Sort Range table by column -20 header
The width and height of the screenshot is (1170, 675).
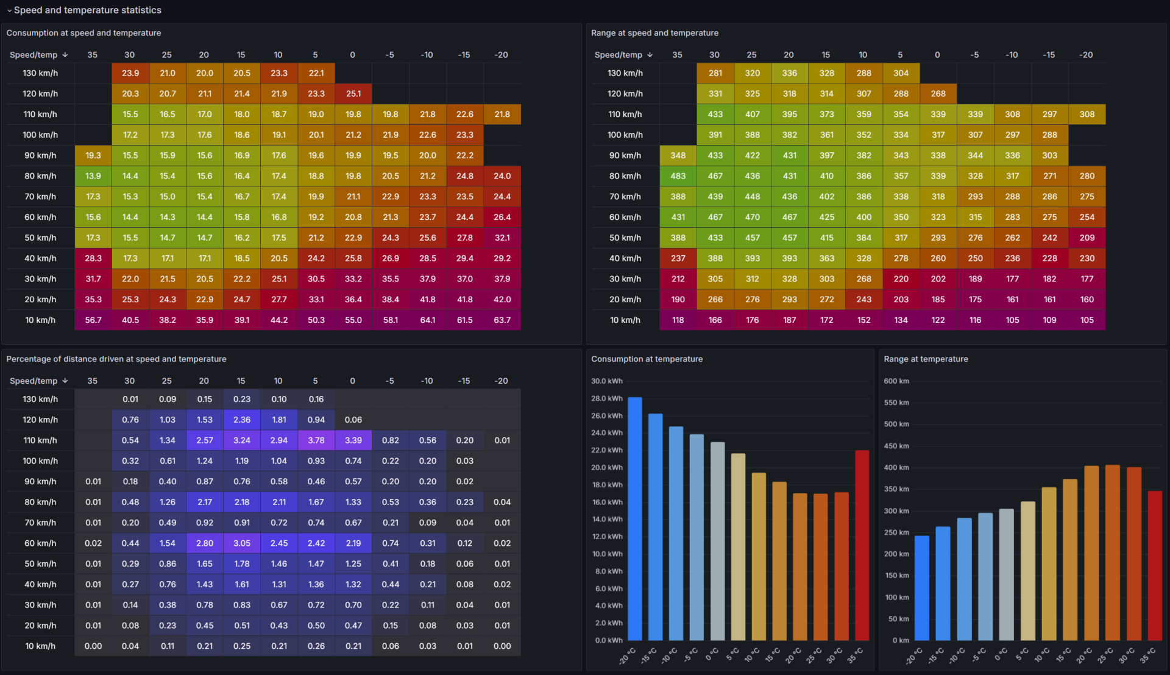click(x=1086, y=55)
